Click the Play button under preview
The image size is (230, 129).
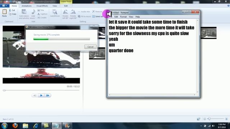point(41,96)
